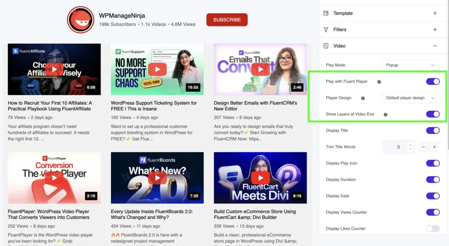Play the No More Support Chaos video
This screenshot has height=246, width=449.
pyautogui.click(x=157, y=69)
